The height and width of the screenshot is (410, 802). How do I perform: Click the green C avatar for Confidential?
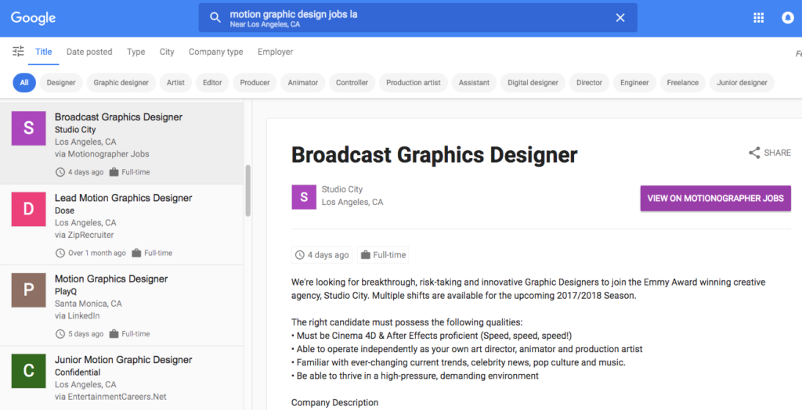(x=29, y=371)
